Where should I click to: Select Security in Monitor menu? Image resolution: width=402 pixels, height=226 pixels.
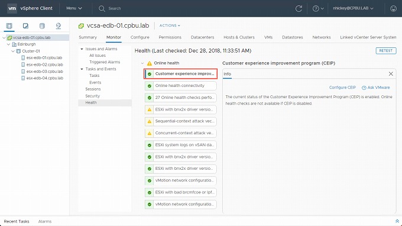click(93, 96)
